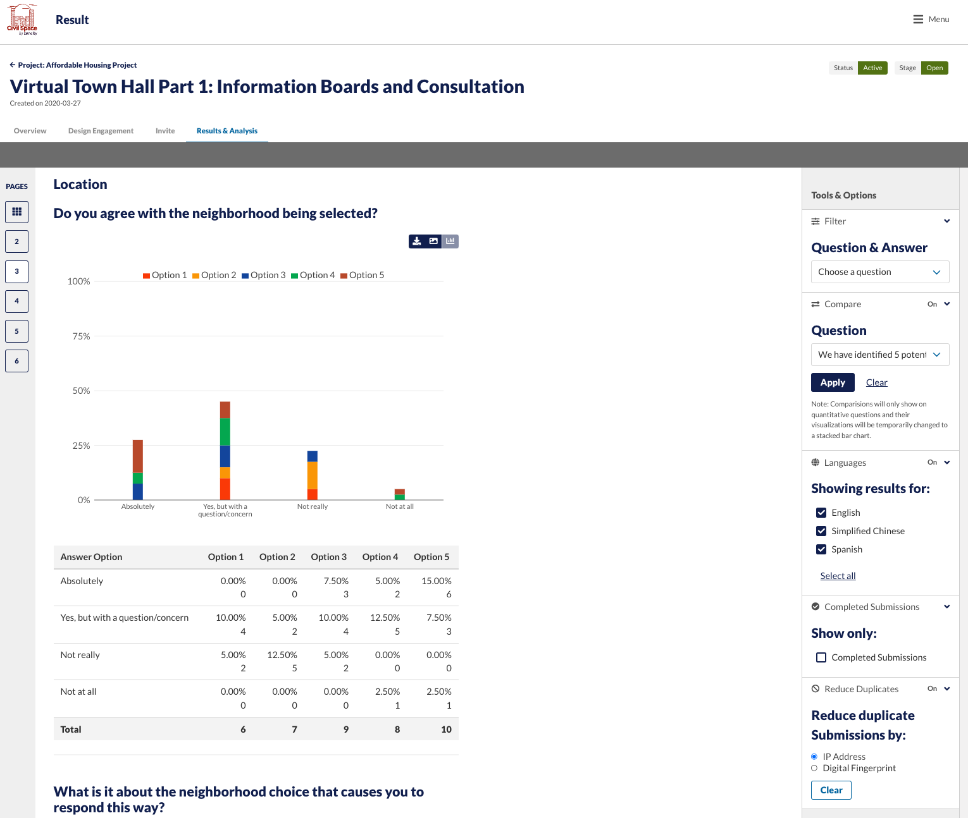Click the 'Tools & Options' panel heading
Viewport: 968px width, 818px height.
[843, 195]
